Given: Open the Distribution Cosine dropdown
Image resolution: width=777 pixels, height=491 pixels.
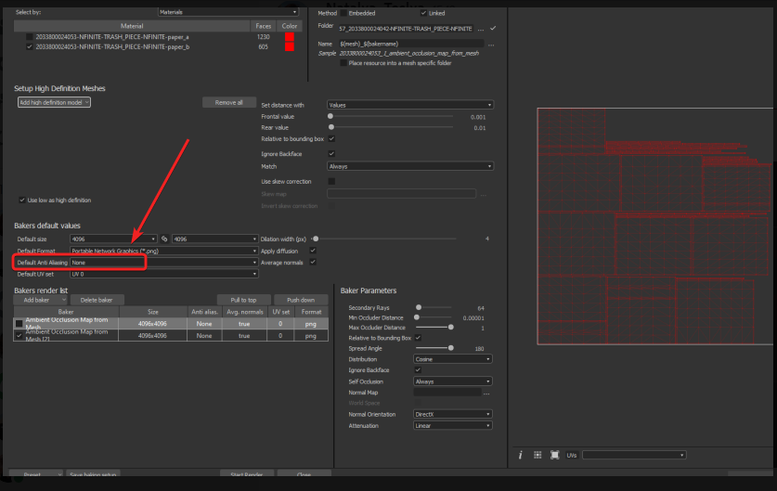Looking at the screenshot, I should tap(452, 359).
